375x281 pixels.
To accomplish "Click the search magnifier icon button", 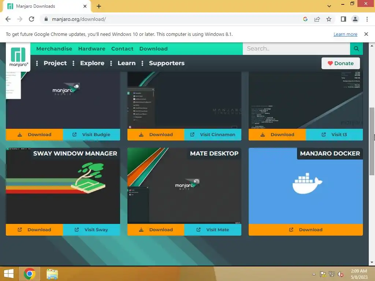I will coord(356,49).
